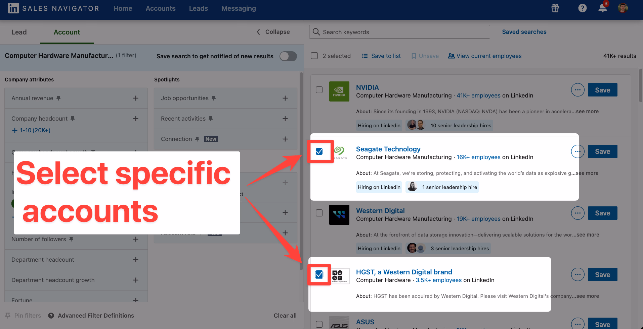Open the notifications bell
Viewport: 643px width, 329px height.
click(x=603, y=8)
